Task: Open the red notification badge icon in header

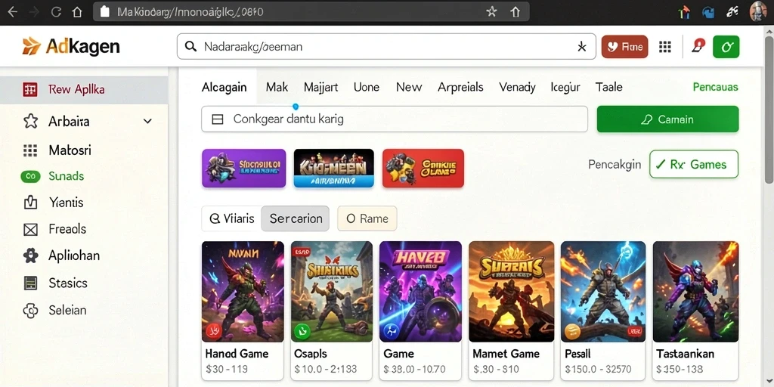Action: [698, 46]
